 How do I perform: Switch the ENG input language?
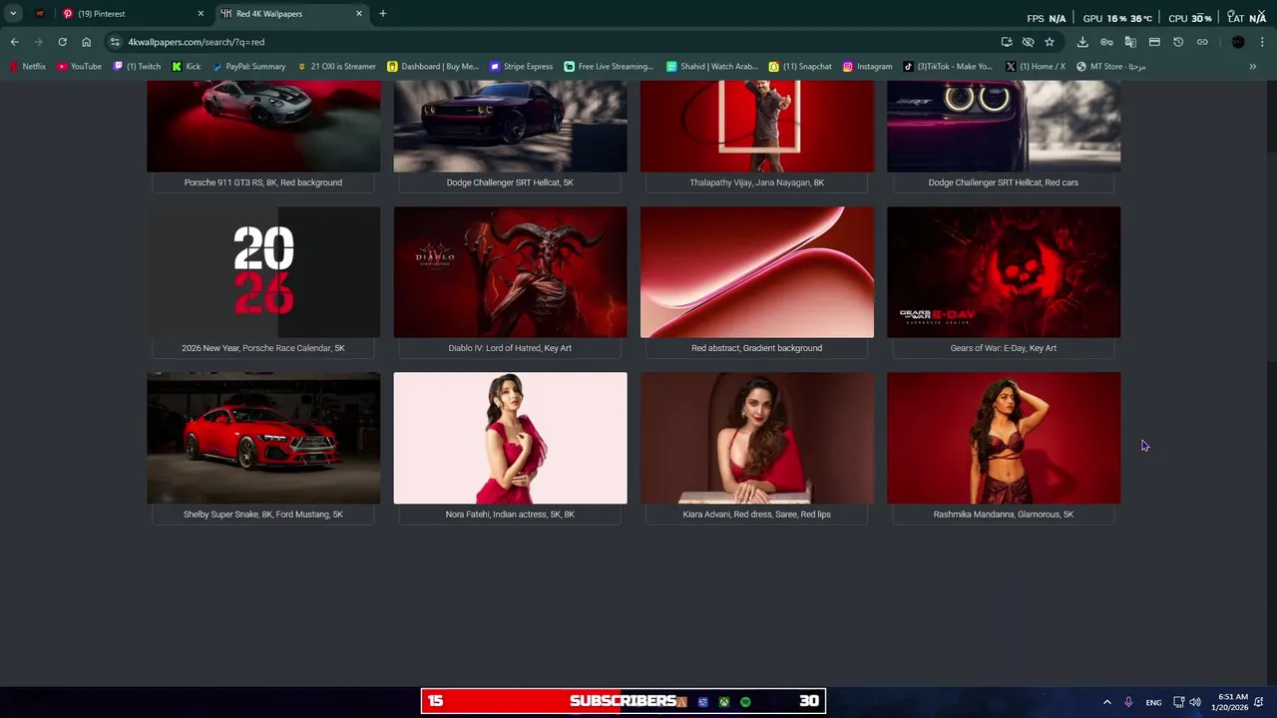1153,702
